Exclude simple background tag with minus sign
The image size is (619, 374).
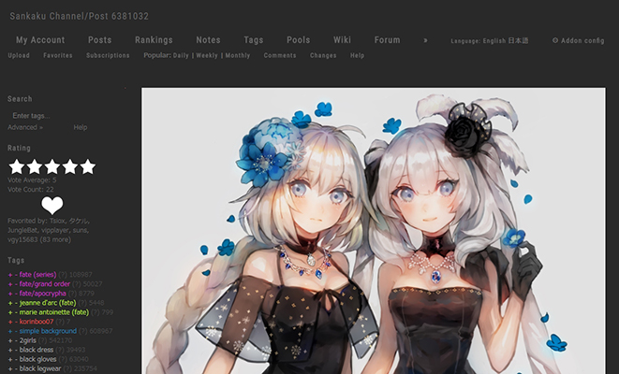[x=16, y=331]
